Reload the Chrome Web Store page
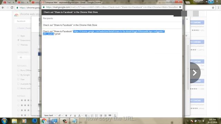This screenshot has height=124, width=221. [x=12, y=8]
